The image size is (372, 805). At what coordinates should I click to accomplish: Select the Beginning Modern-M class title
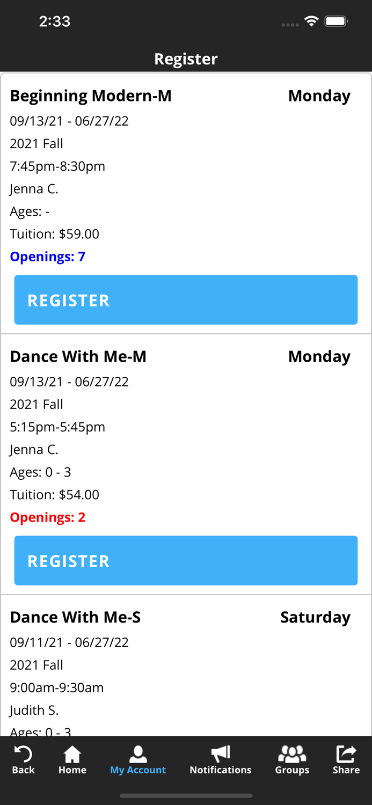pos(91,96)
